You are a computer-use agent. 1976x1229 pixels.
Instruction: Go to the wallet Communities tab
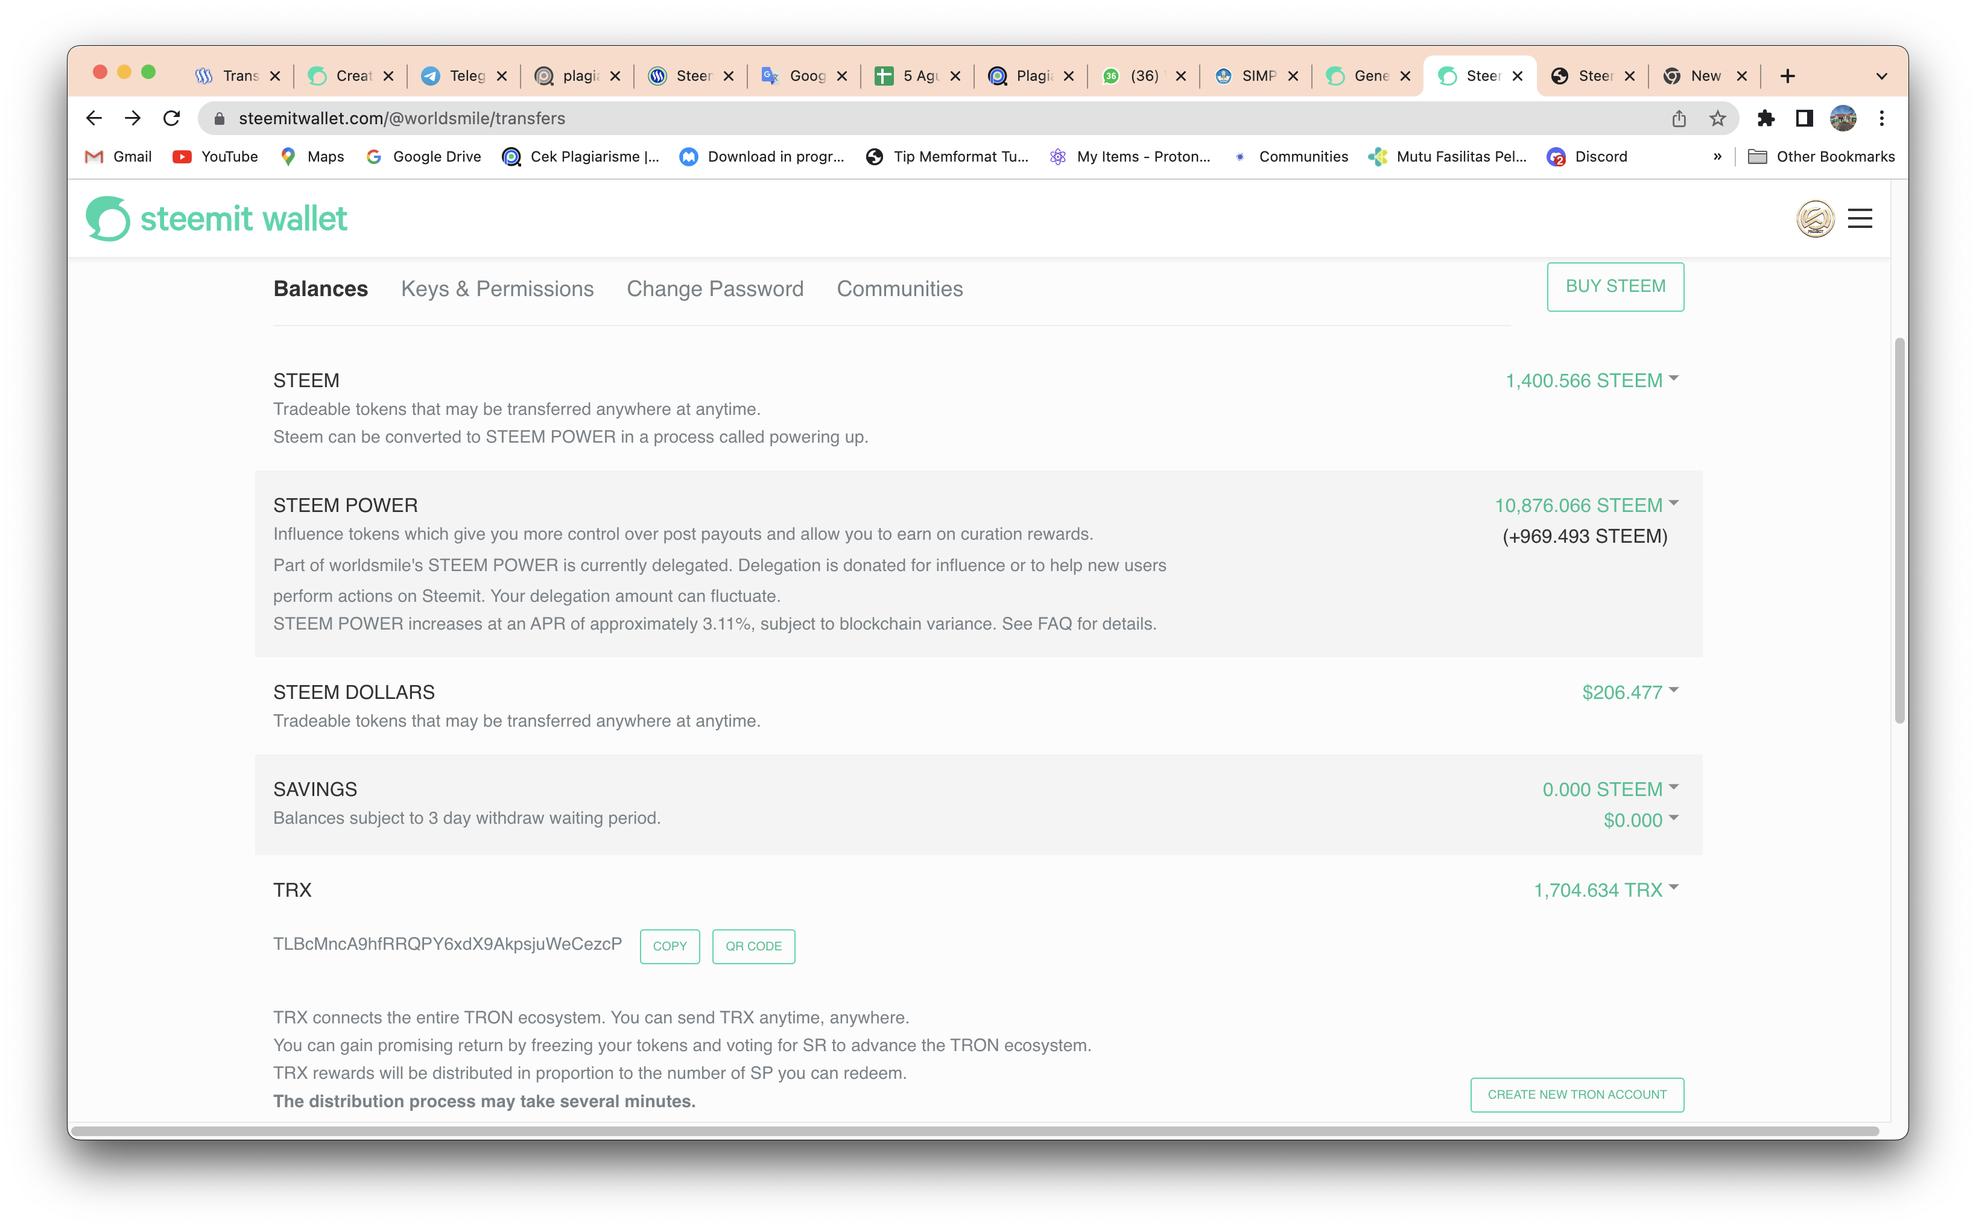coord(900,288)
